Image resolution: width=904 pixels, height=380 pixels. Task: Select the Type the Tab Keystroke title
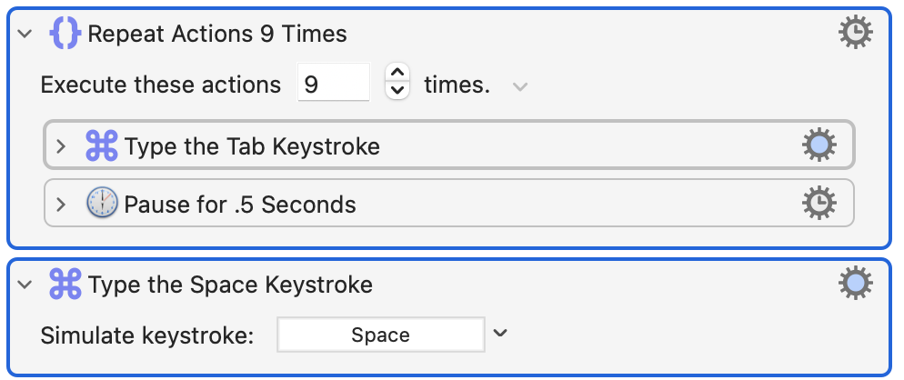point(252,145)
